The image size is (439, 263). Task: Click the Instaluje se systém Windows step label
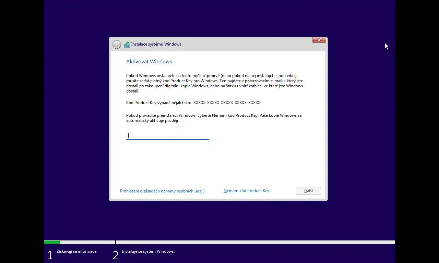click(148, 251)
